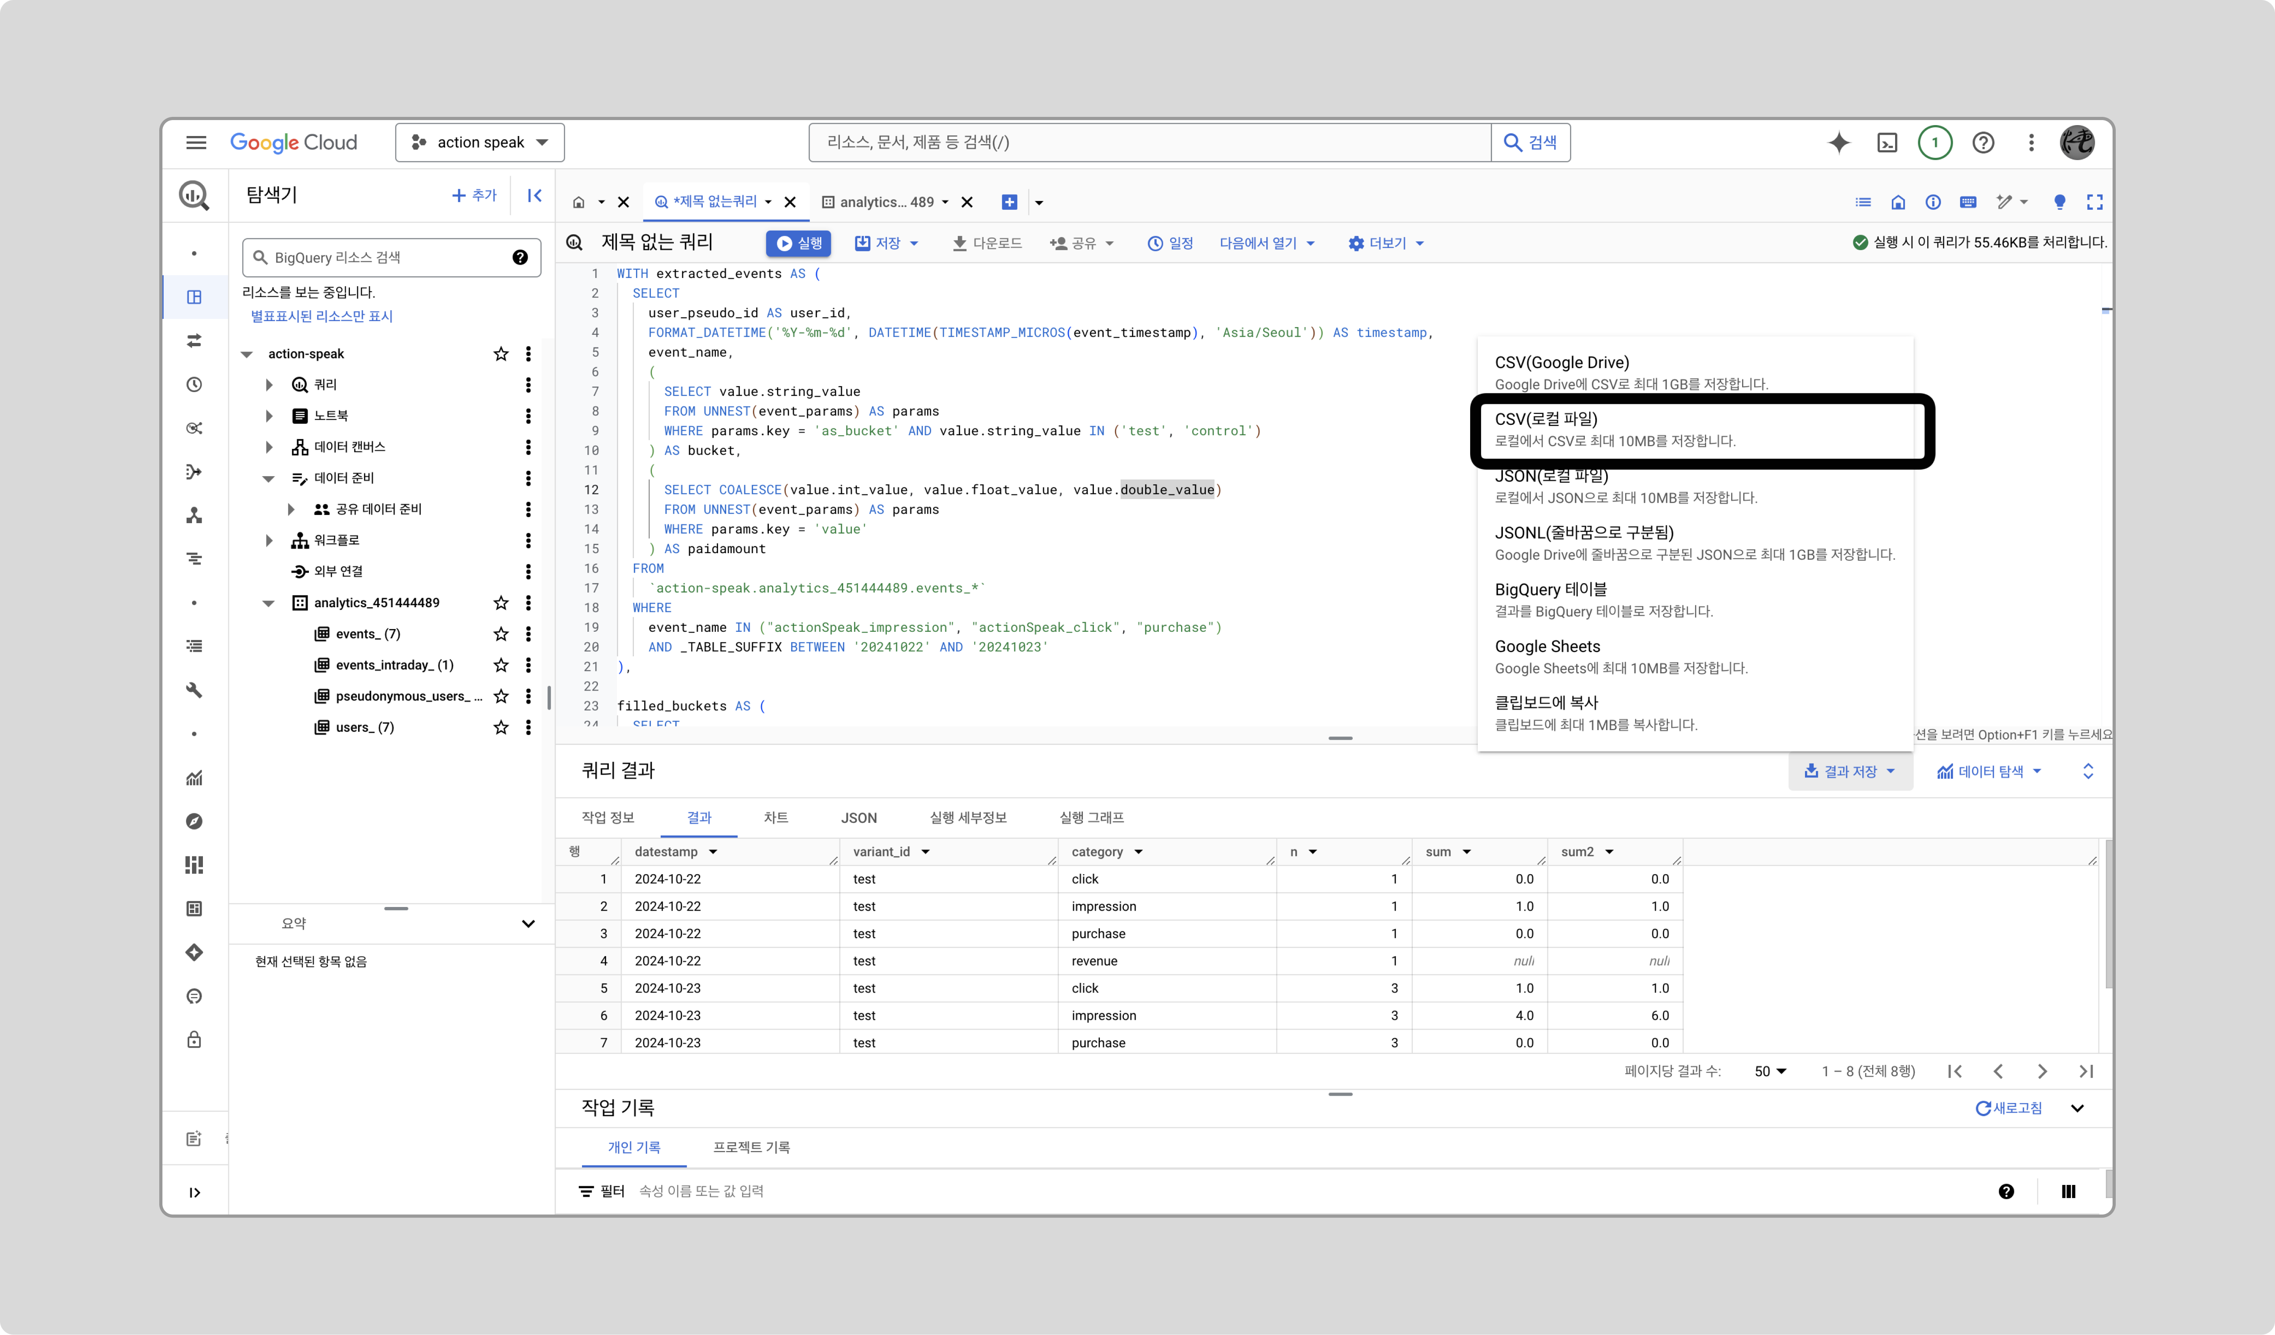2275x1335 pixels.
Task: Open data transfers icon in sidebar
Action: click(194, 340)
